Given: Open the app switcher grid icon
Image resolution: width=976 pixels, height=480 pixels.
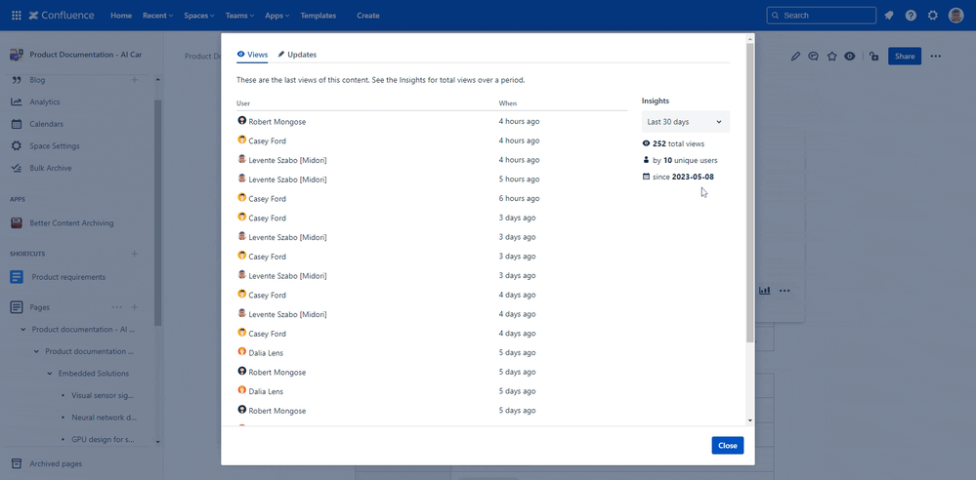Looking at the screenshot, I should pyautogui.click(x=16, y=16).
